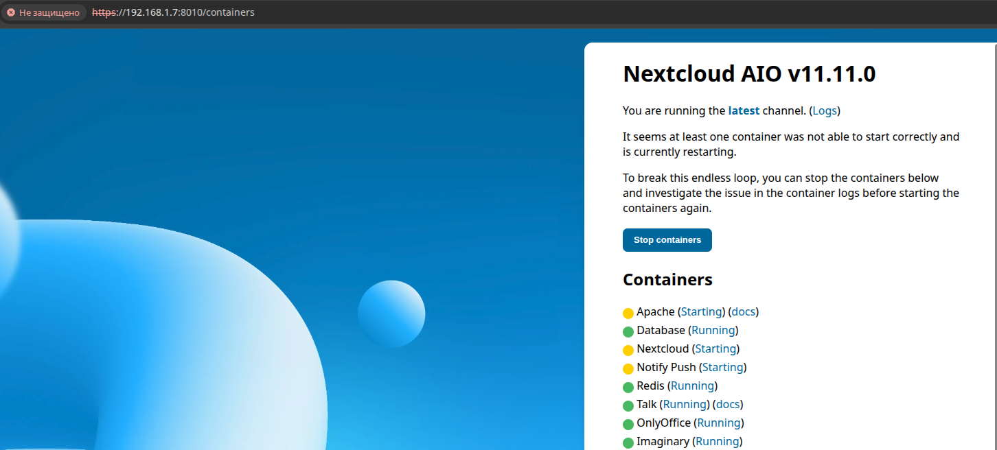Viewport: 997px width, 450px height.
Task: Click the Starting link for Nextcloud
Action: tap(715, 348)
